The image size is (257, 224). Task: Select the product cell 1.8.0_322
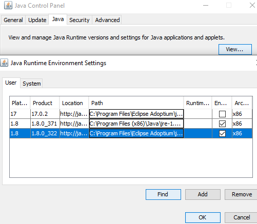coord(45,133)
